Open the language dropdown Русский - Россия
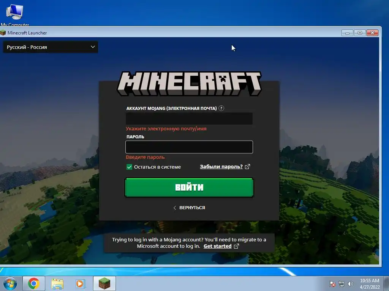This screenshot has height=291, width=389. coord(51,47)
